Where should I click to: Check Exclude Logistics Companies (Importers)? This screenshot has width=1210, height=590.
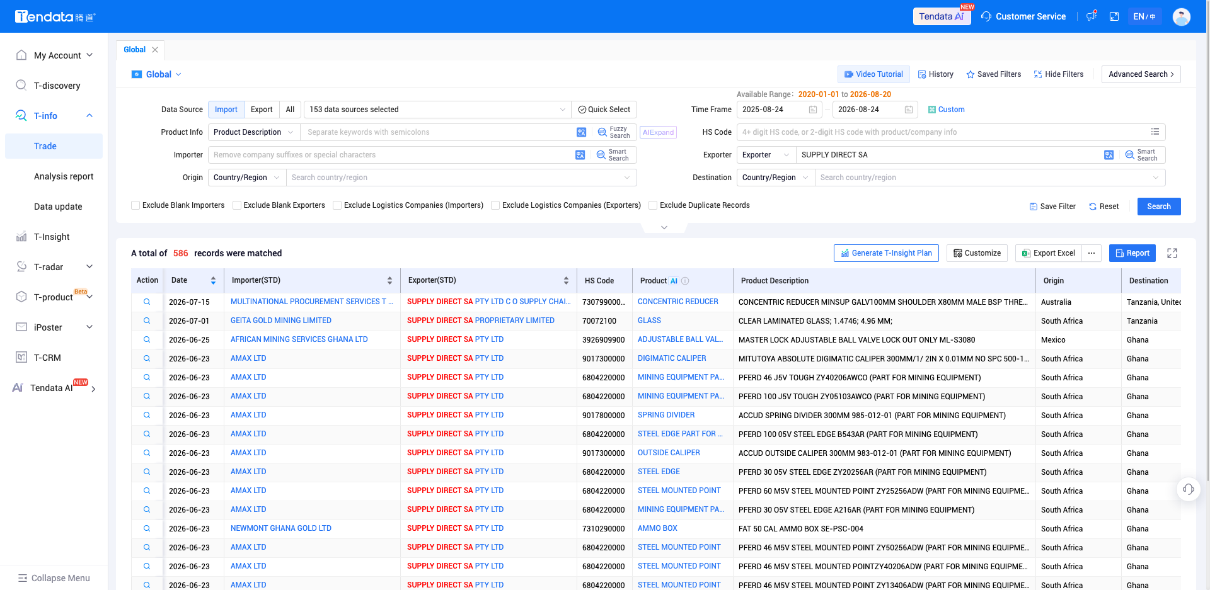click(337, 205)
